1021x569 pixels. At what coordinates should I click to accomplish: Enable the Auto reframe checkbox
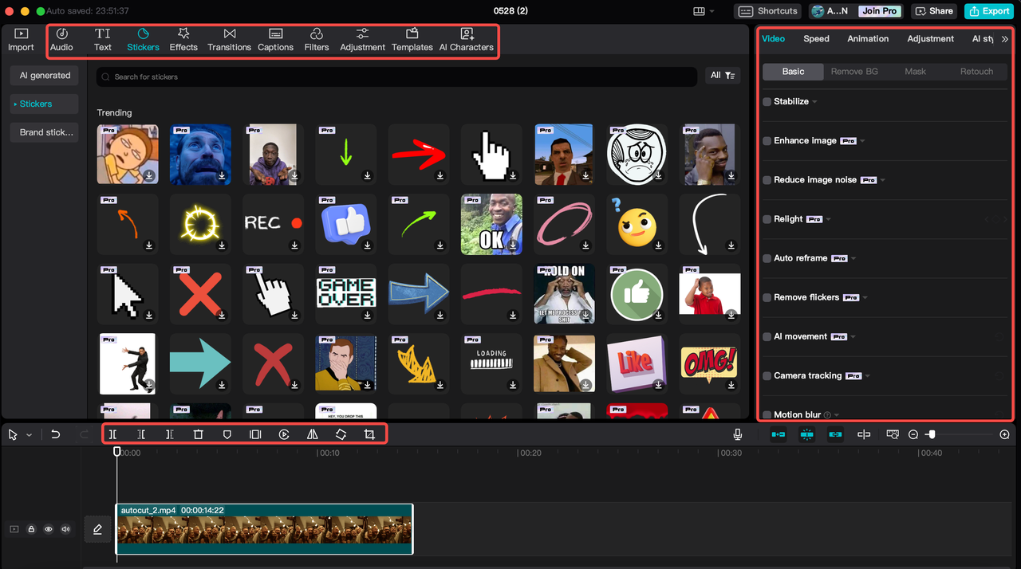(x=767, y=258)
